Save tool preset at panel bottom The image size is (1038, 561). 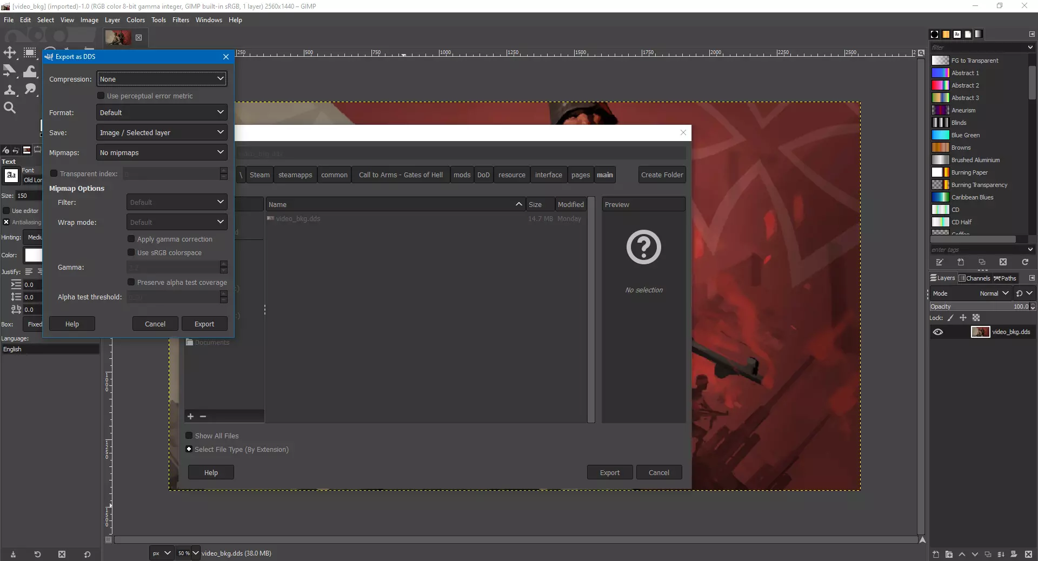coord(13,554)
